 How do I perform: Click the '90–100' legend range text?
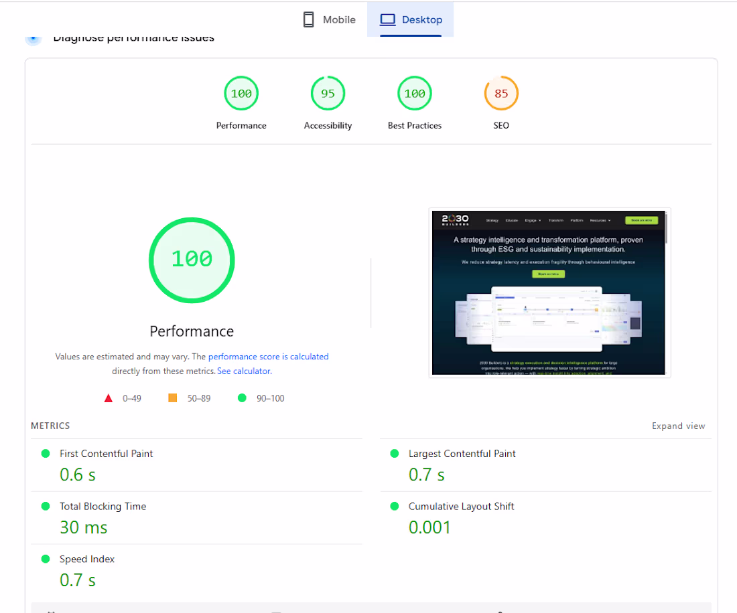[270, 398]
